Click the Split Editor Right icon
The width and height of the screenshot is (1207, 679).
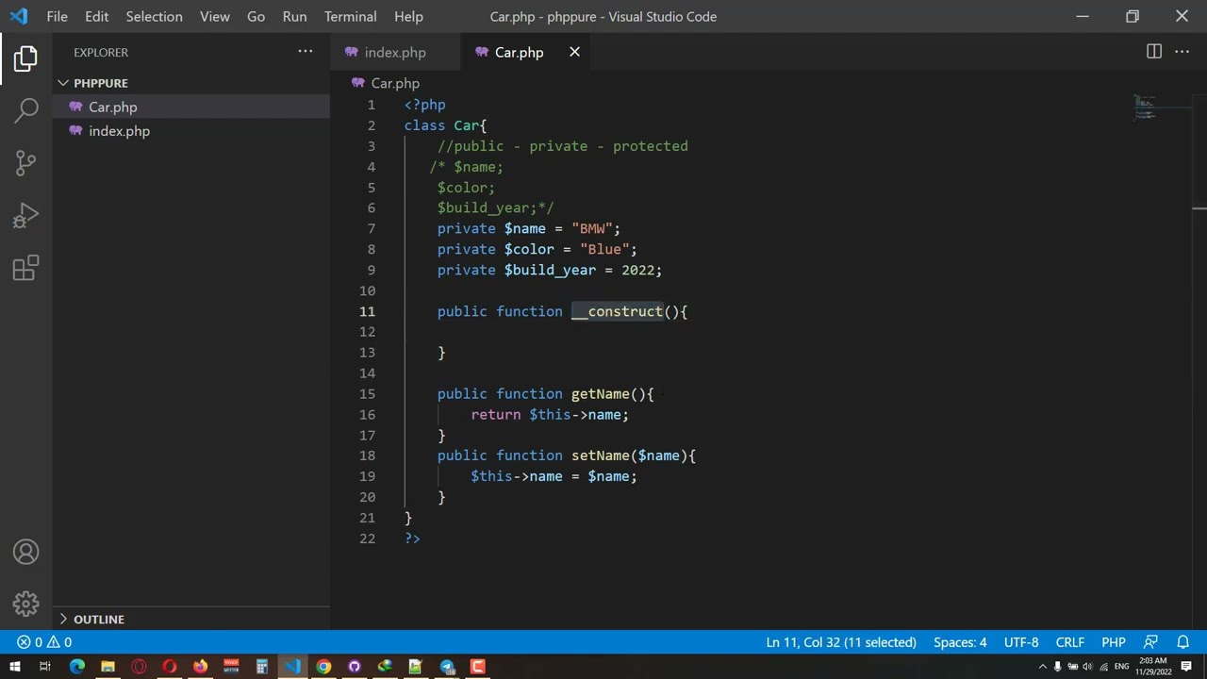[x=1154, y=52]
